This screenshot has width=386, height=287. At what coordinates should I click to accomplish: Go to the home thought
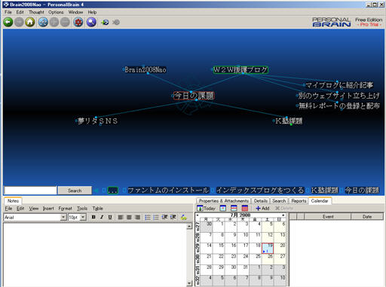(x=29, y=23)
